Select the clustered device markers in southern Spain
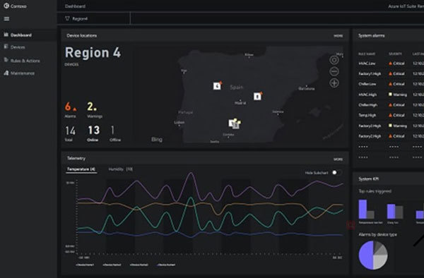Image resolution: width=424 pixels, height=278 pixels. 235,123
